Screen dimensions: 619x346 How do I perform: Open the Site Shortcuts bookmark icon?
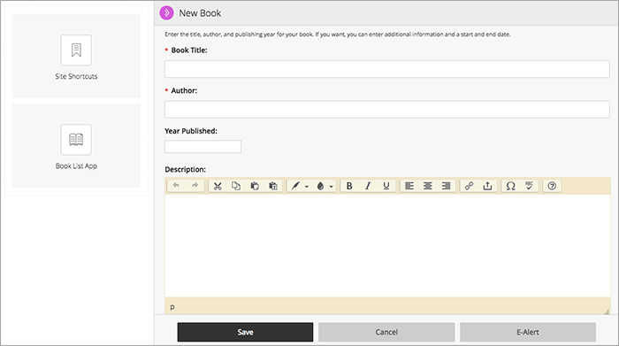click(76, 50)
